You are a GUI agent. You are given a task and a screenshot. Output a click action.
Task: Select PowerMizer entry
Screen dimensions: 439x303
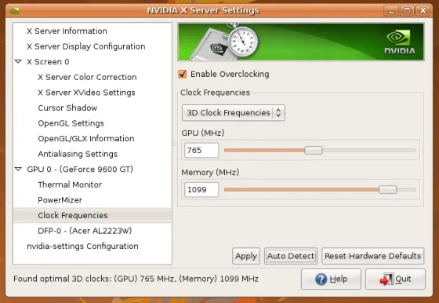pos(60,200)
